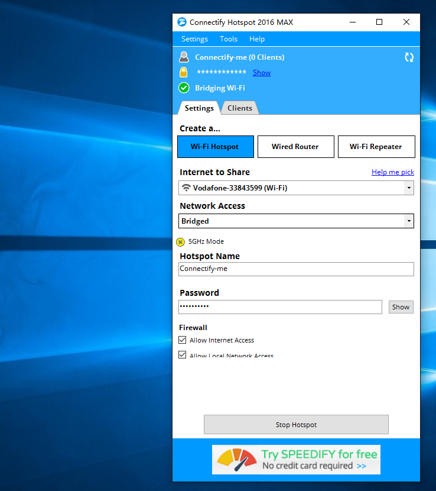The height and width of the screenshot is (491, 436).
Task: Click the Show link beside masked password
Action: (262, 73)
